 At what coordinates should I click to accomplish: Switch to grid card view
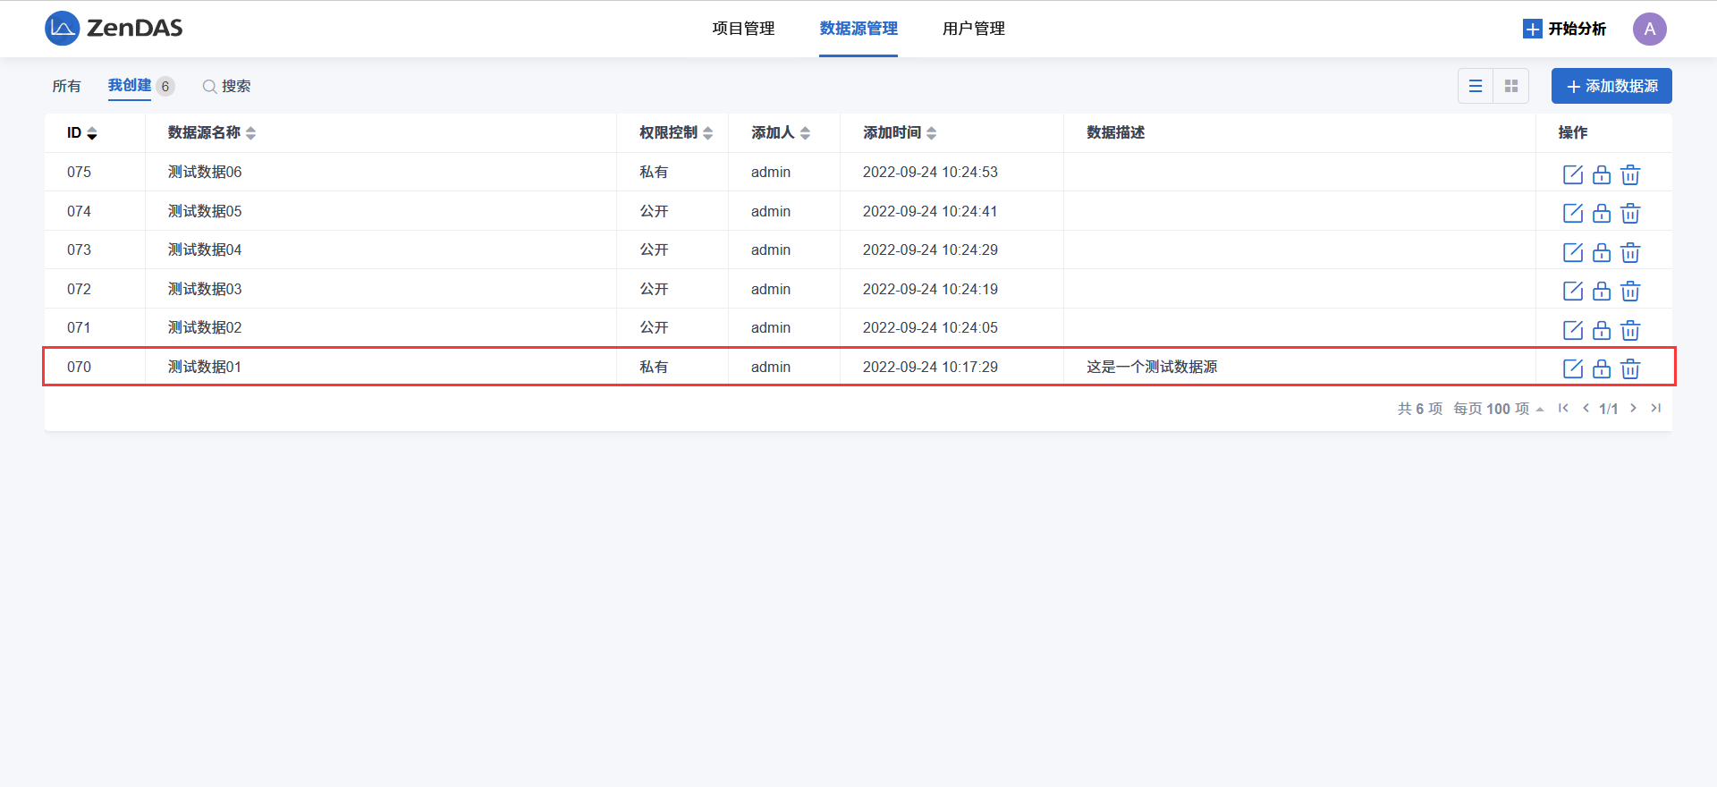point(1511,86)
